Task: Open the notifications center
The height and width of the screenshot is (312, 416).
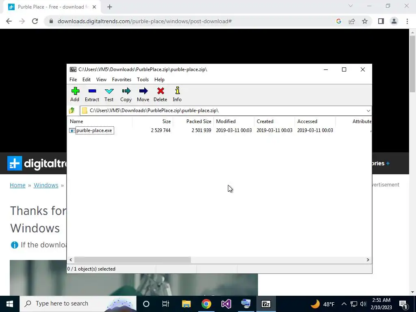Action: (403, 304)
